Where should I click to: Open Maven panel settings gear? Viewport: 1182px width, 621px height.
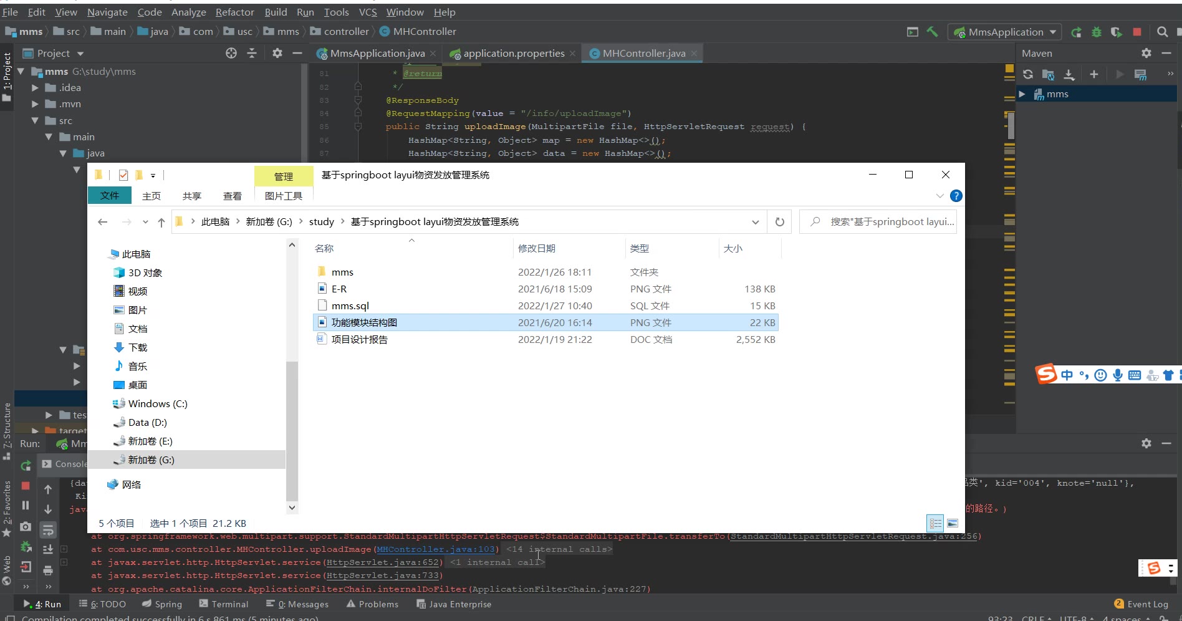(1146, 53)
